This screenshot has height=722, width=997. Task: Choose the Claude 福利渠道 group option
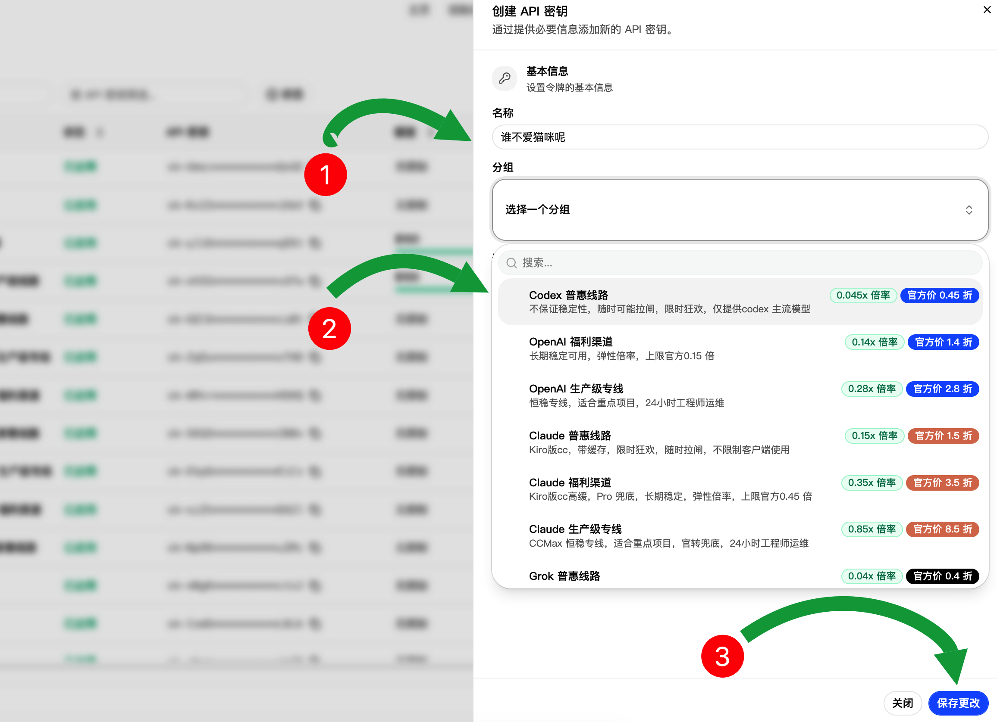pos(740,489)
